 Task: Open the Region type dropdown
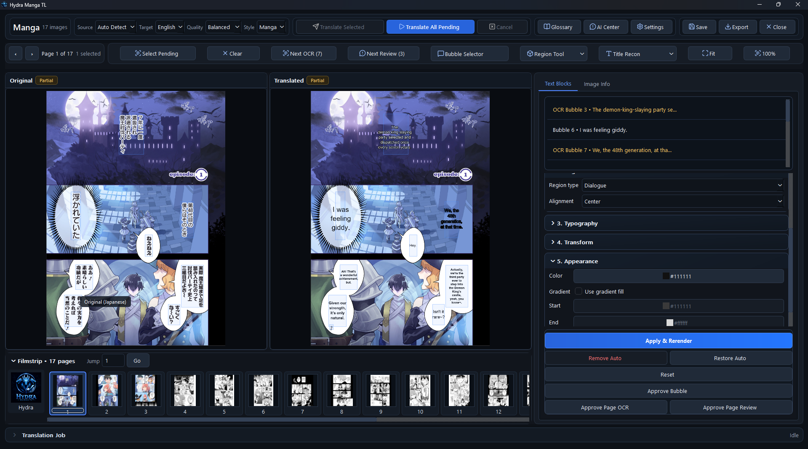pos(683,185)
